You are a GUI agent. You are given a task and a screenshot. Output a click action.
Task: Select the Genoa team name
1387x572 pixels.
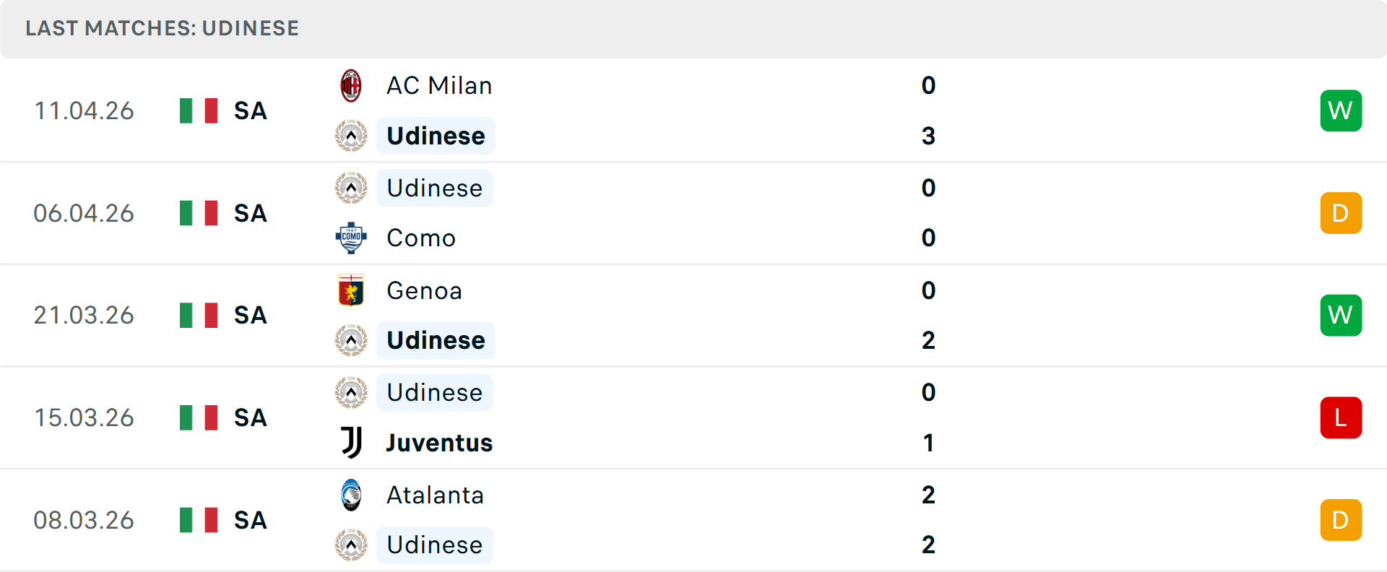point(424,290)
